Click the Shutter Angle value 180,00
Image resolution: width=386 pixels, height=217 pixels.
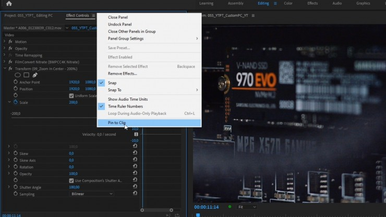click(x=74, y=187)
